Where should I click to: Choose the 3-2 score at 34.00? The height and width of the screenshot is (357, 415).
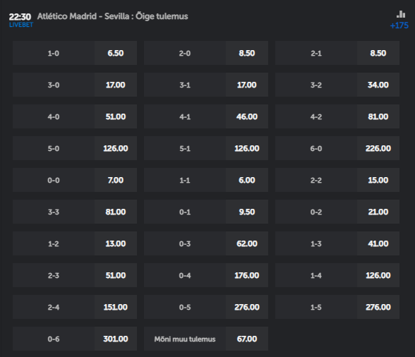point(337,85)
